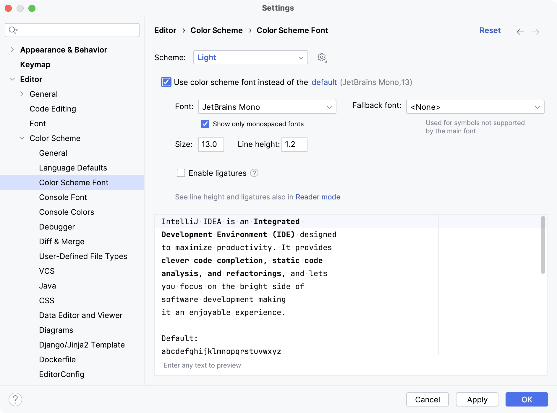Navigate forward with the right arrow near Reset

(x=536, y=32)
